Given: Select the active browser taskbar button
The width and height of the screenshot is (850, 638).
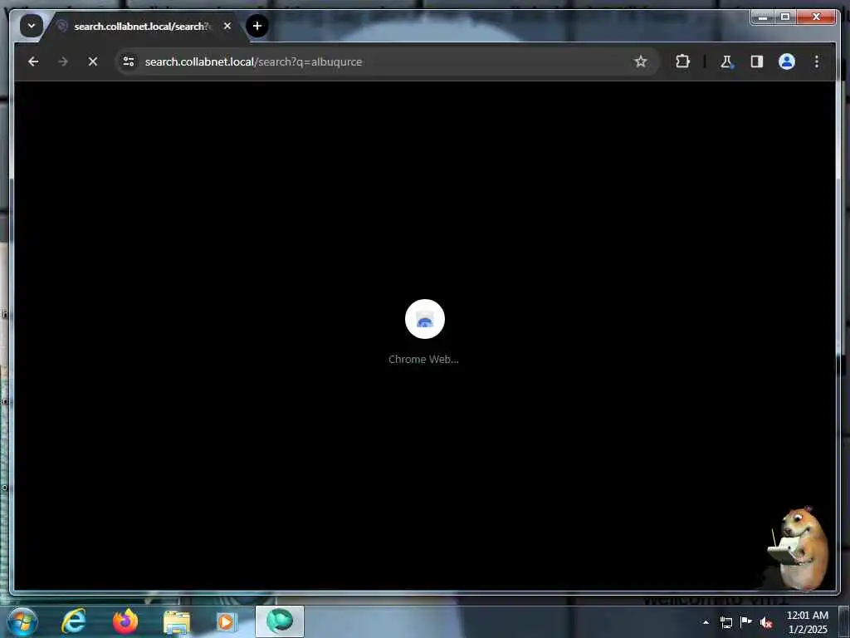Looking at the screenshot, I should (x=280, y=621).
